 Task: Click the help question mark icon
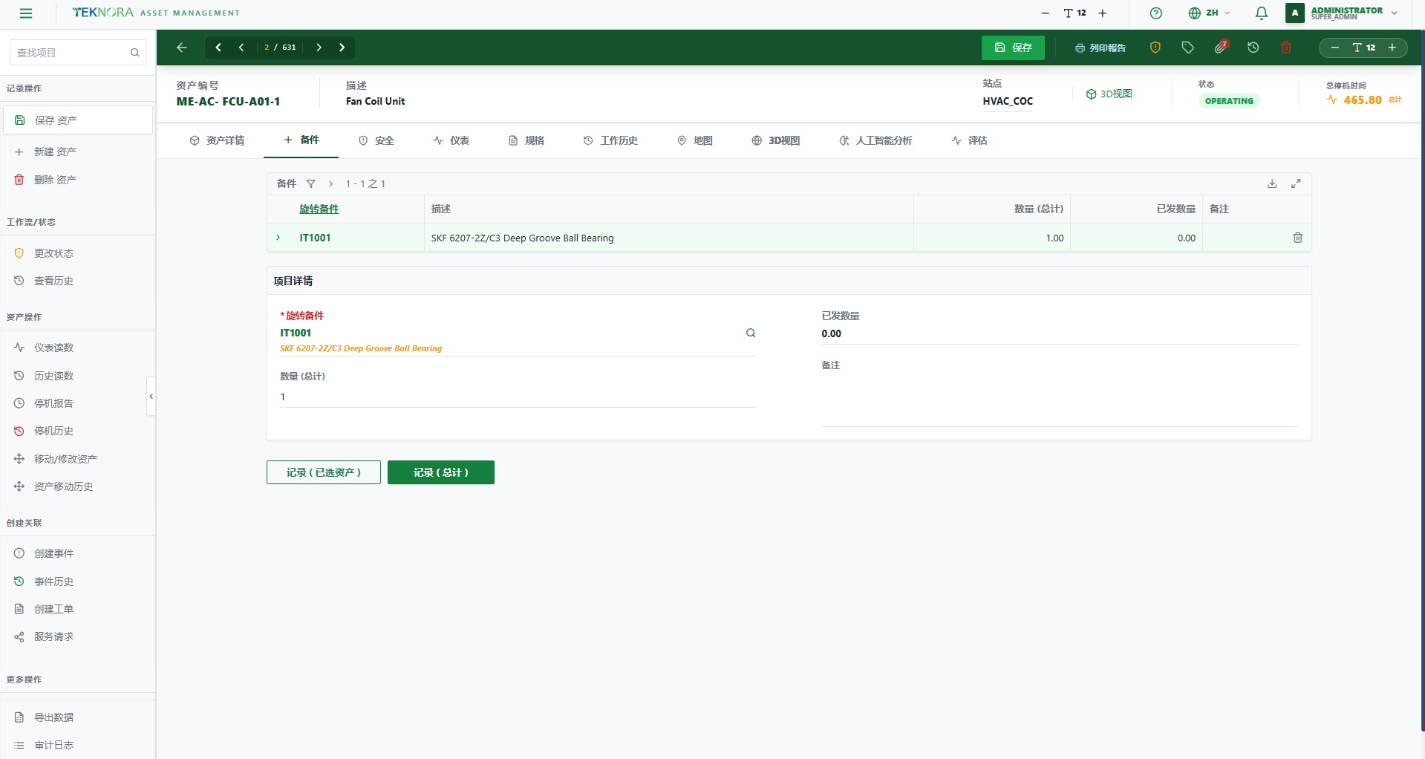pos(1155,13)
